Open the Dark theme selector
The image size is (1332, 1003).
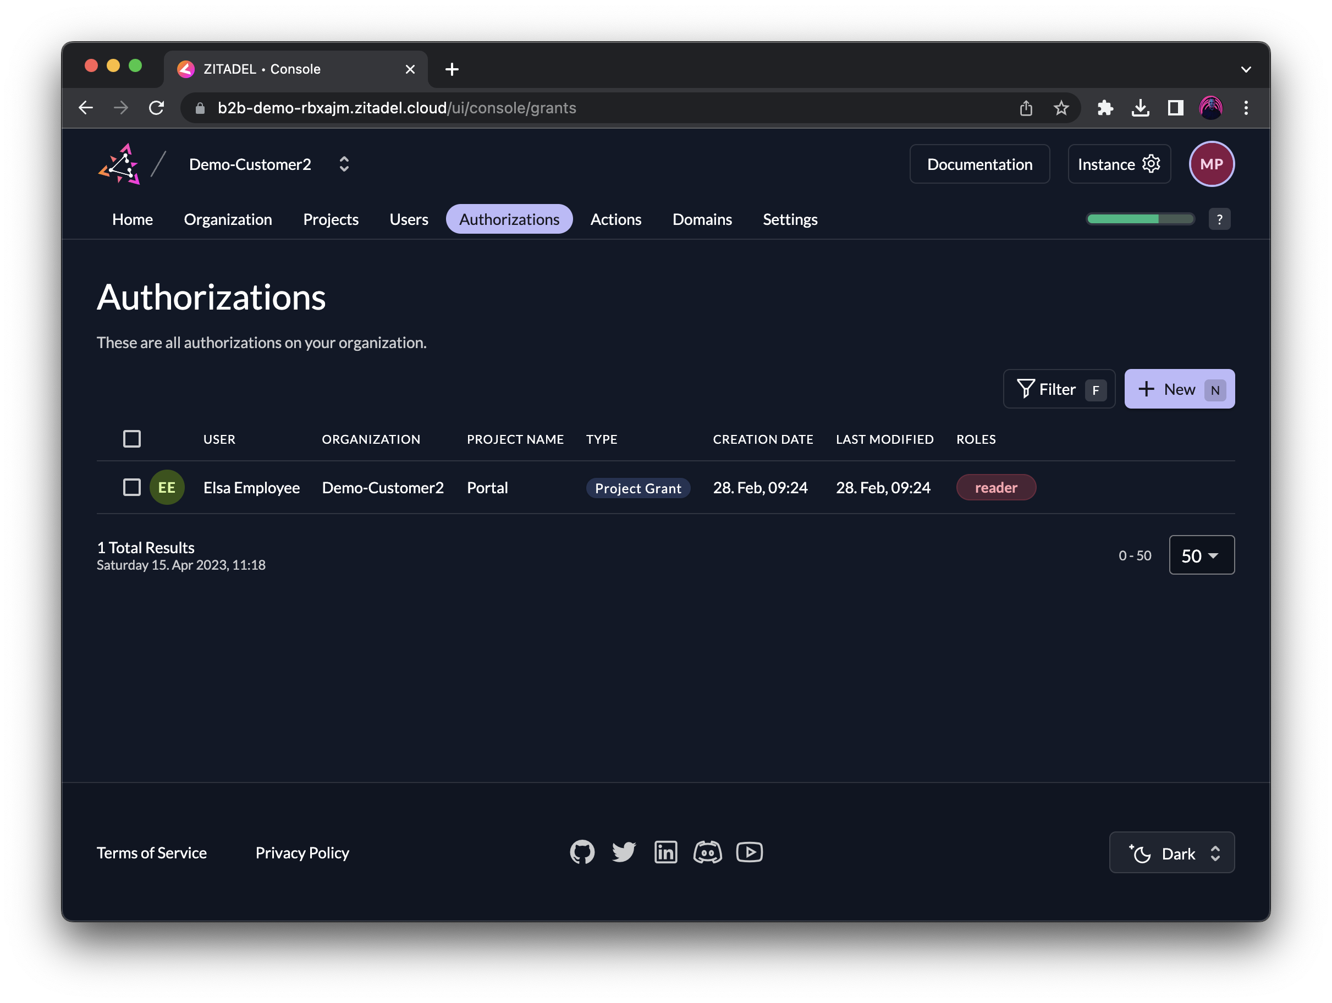pyautogui.click(x=1171, y=853)
